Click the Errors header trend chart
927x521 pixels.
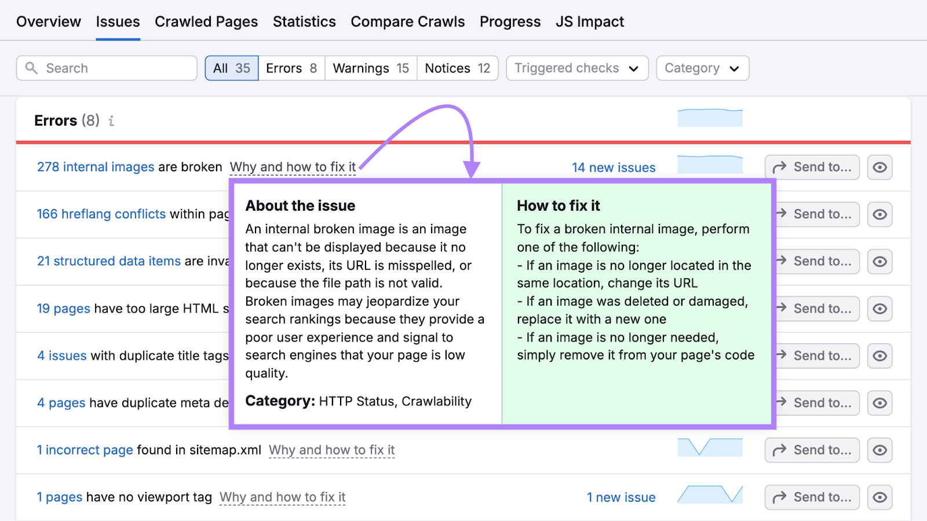coord(710,118)
